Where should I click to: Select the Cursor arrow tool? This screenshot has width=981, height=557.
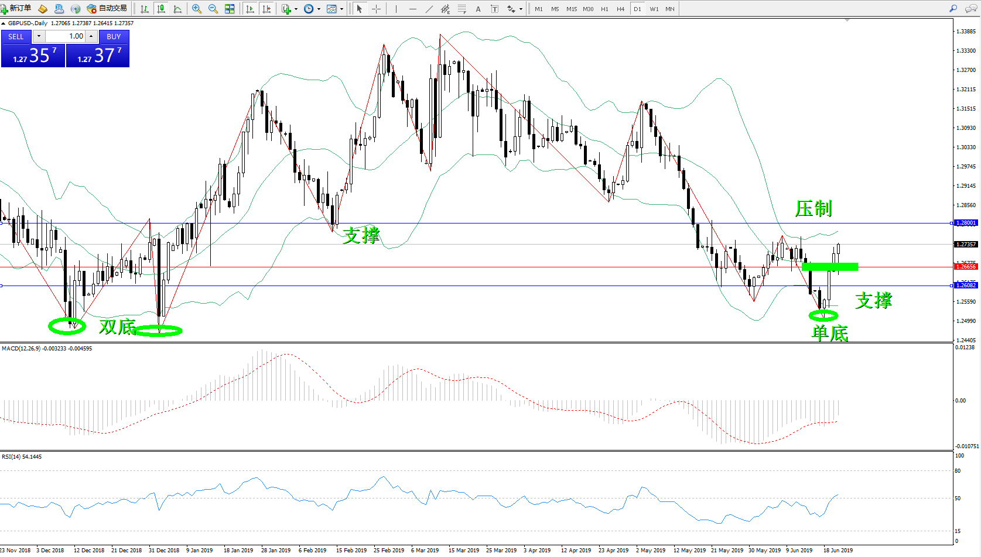[x=360, y=9]
